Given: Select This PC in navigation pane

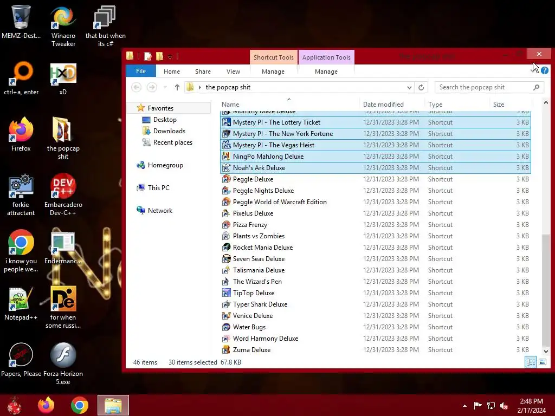Looking at the screenshot, I should (x=159, y=188).
